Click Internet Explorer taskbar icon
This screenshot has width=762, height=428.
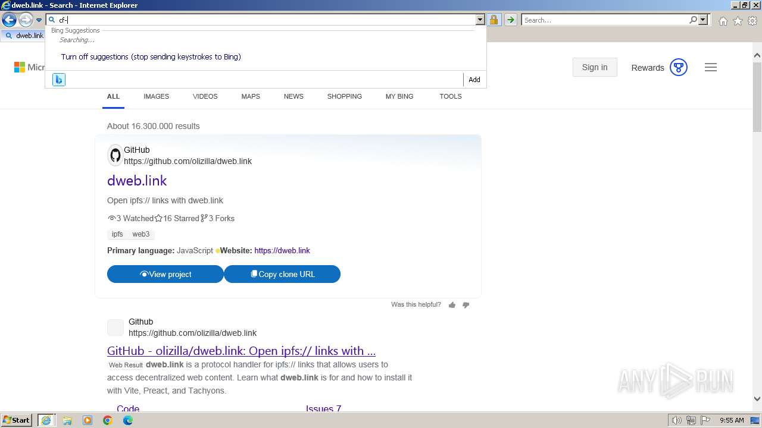click(46, 420)
